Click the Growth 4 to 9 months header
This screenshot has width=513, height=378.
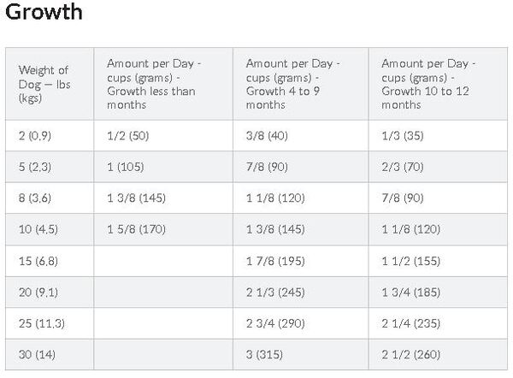pos(301,84)
